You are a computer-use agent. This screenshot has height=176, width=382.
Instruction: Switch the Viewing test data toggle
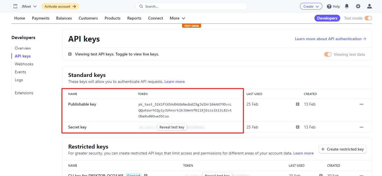pyautogui.click(x=328, y=54)
